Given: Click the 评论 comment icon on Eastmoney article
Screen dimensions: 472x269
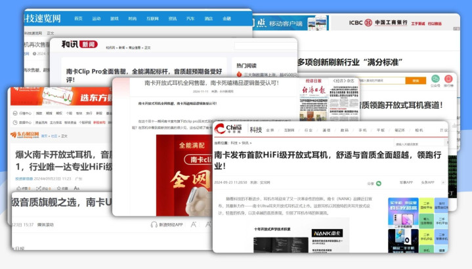Looking at the screenshot, I should click(39, 188).
